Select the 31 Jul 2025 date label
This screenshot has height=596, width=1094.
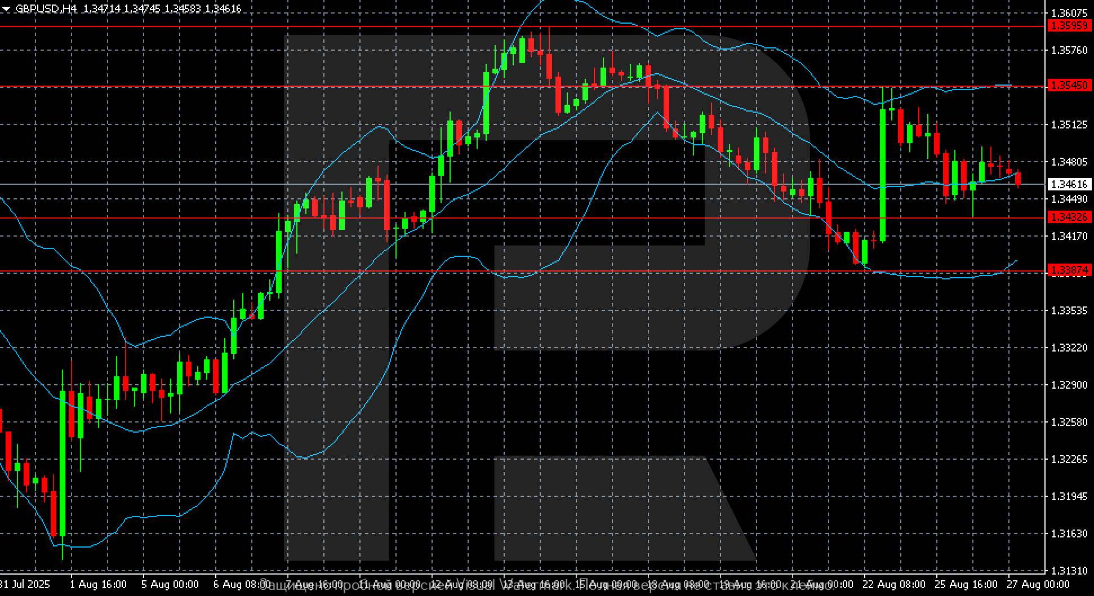click(x=25, y=584)
